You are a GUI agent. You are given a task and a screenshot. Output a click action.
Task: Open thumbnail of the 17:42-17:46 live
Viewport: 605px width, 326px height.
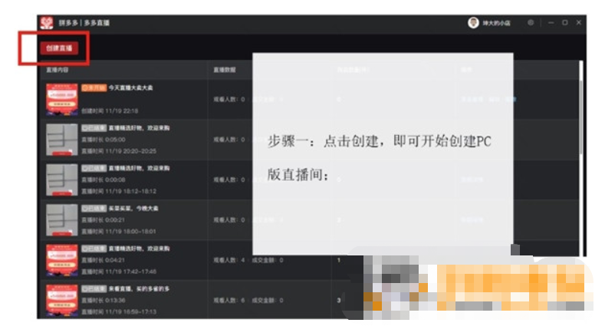(62, 259)
